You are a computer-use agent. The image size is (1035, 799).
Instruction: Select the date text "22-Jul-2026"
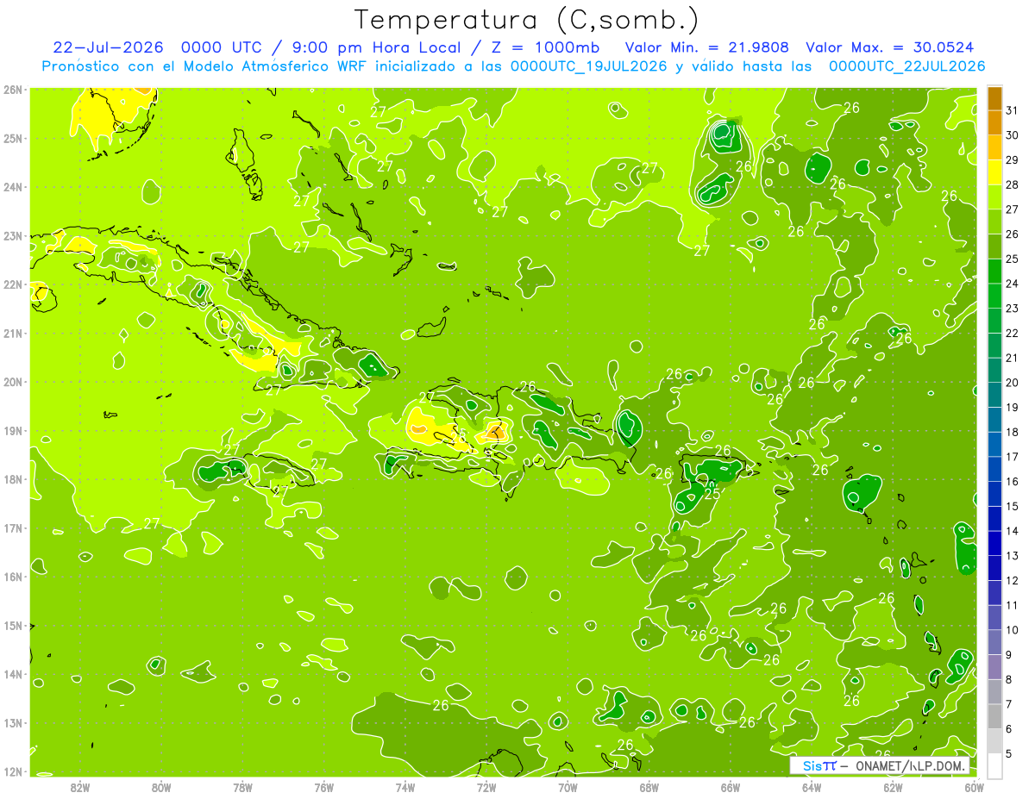point(108,47)
